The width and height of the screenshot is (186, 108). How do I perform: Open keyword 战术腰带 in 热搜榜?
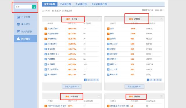114,54
